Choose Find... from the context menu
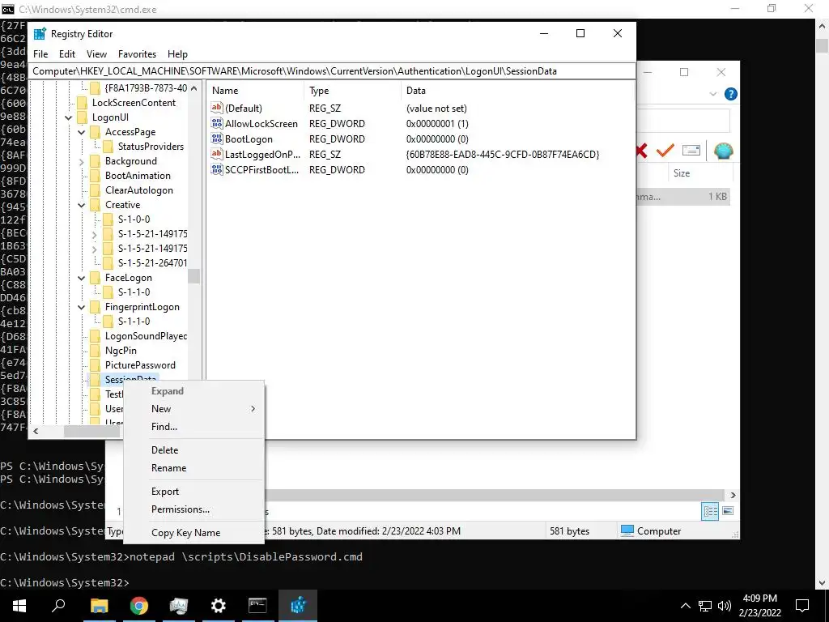Viewport: 829px width, 622px height. pos(194,427)
